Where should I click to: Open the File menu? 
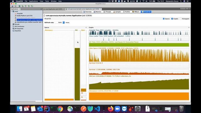(26, 1)
